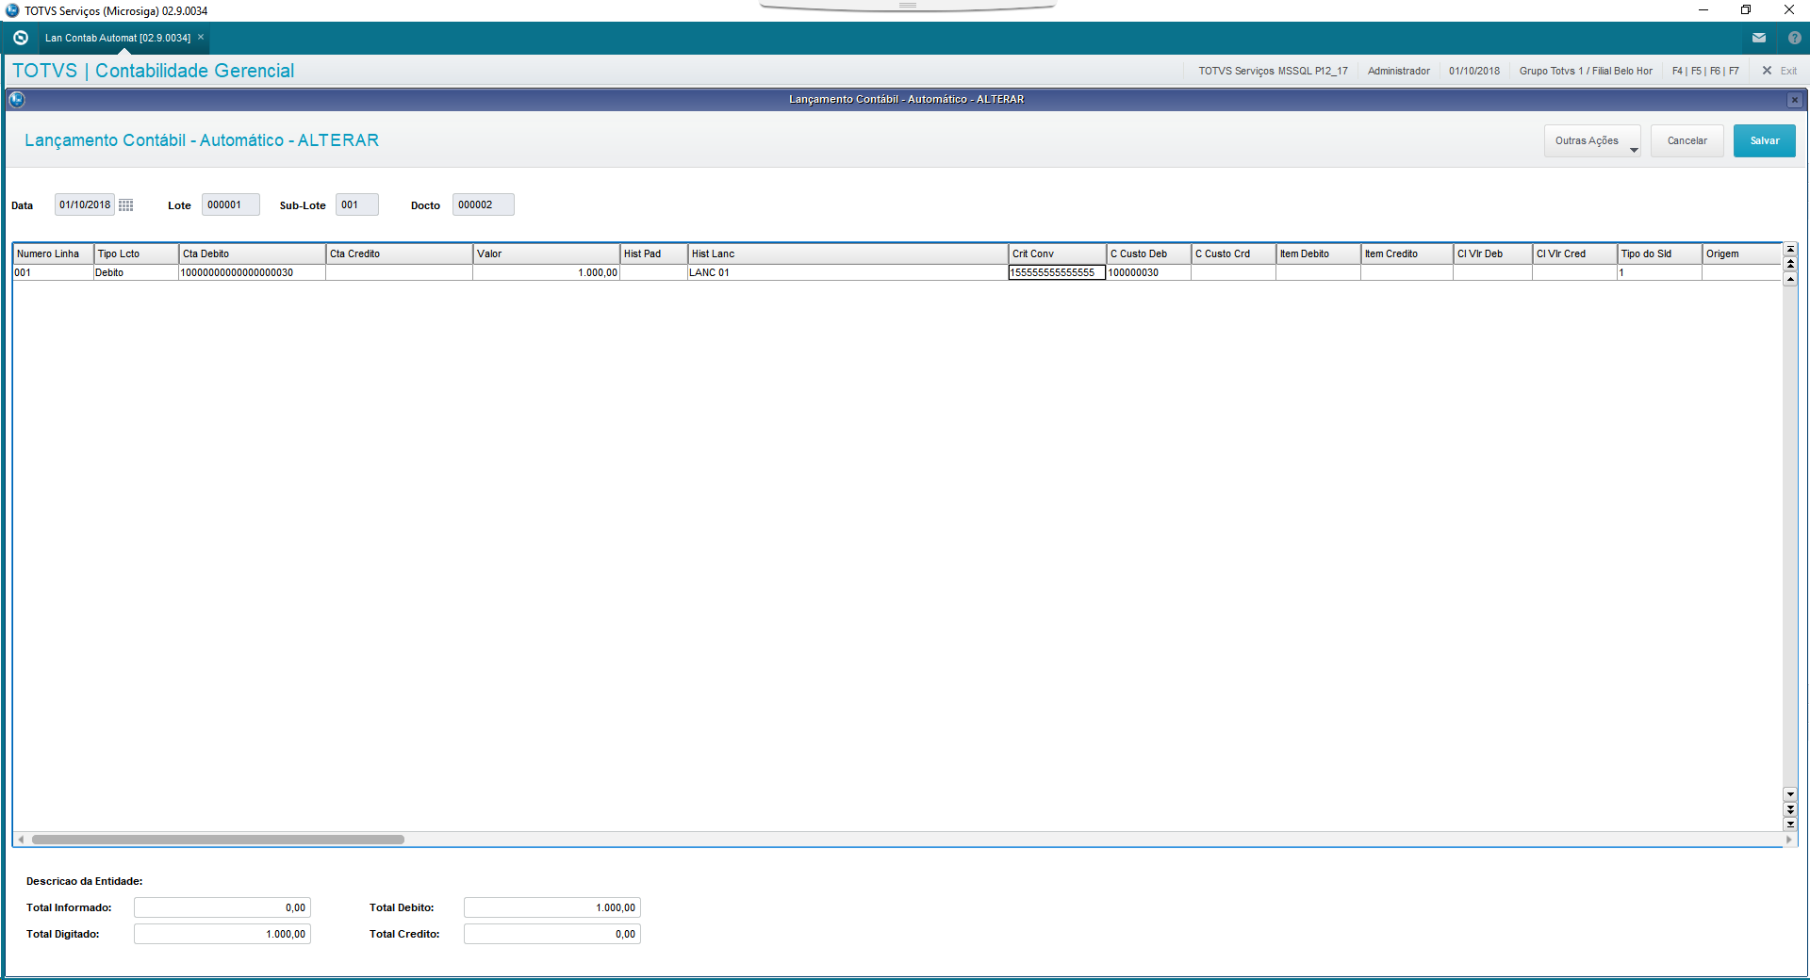Click the Numero Linha column header

tap(54, 254)
